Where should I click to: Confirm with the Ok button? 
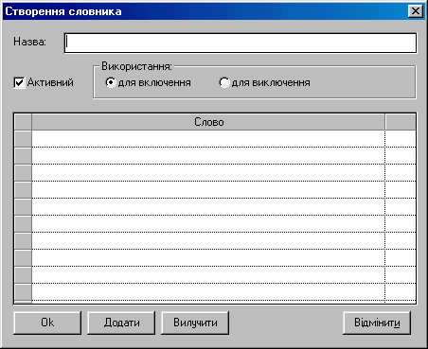click(47, 323)
